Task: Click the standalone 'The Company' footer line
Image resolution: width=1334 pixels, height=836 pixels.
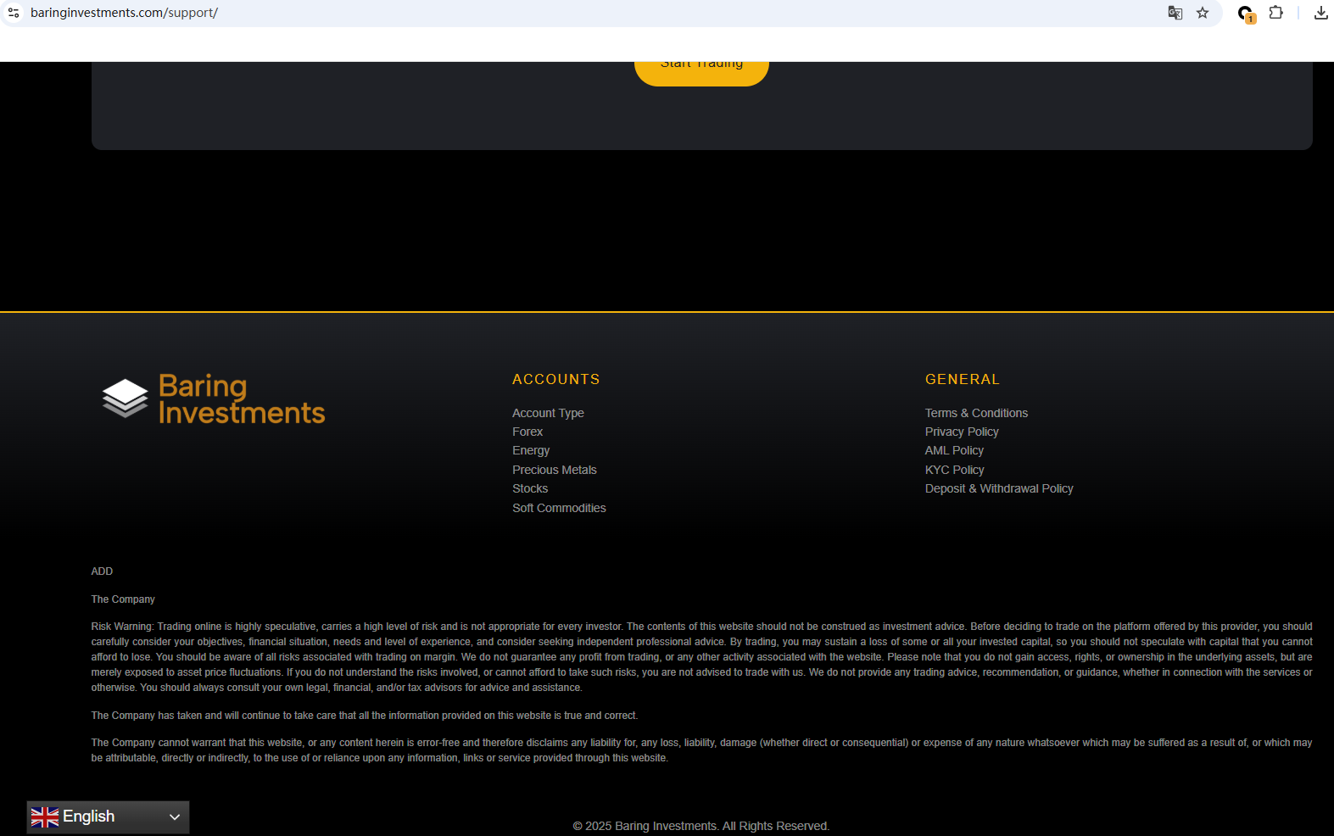Action: [x=123, y=599]
